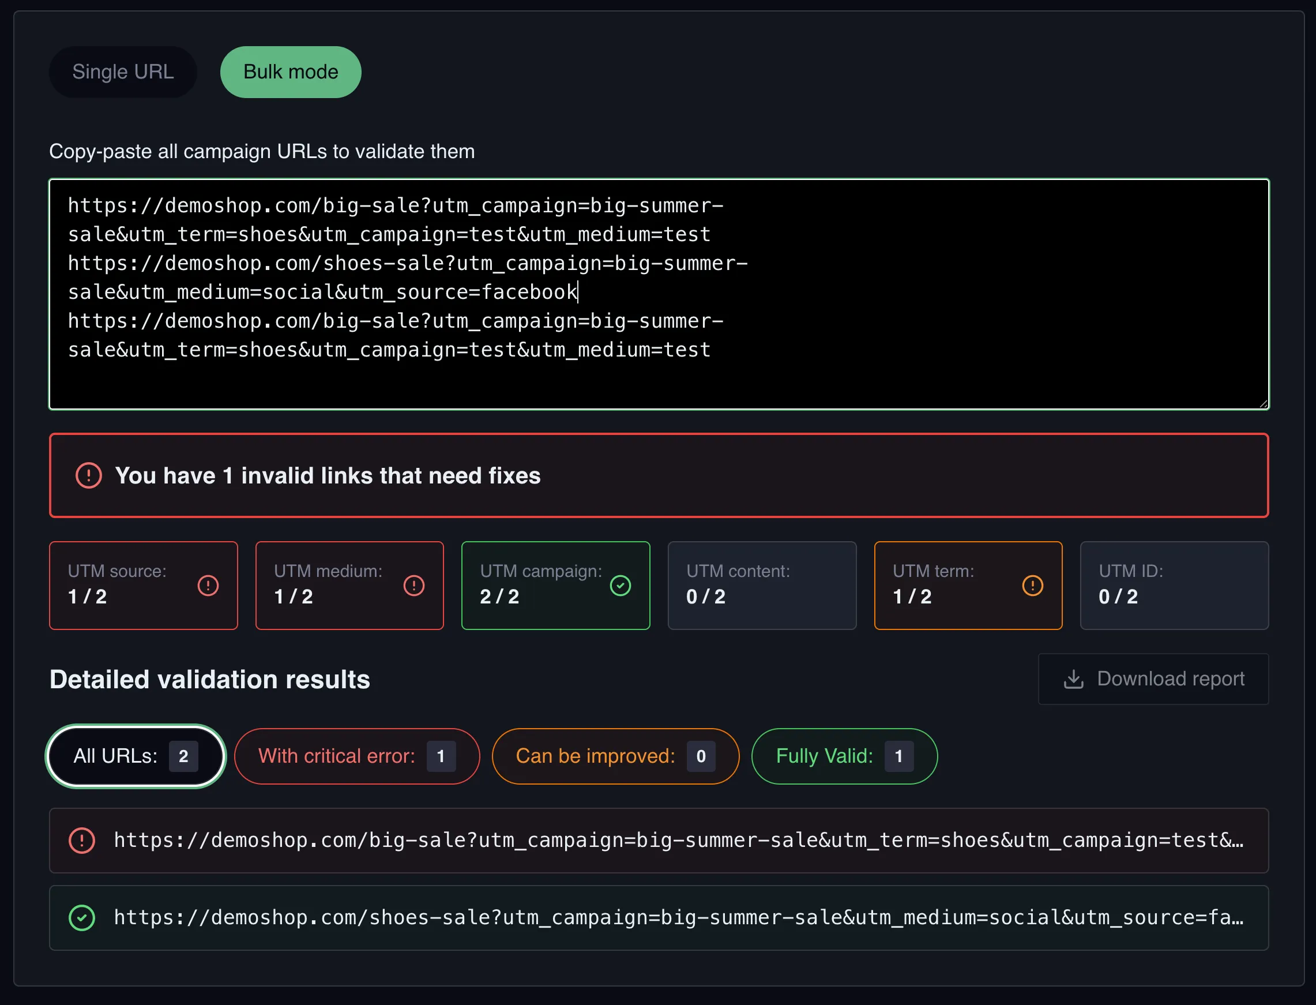Switch to Single URL mode
1316x1005 pixels.
coord(123,72)
